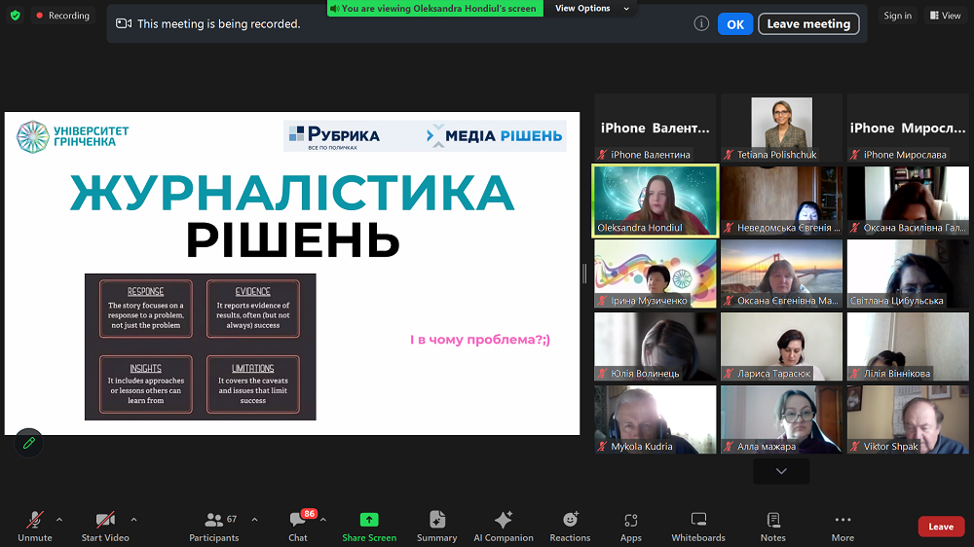974x547 pixels.
Task: Open the Whiteboards tool
Action: [x=698, y=521]
